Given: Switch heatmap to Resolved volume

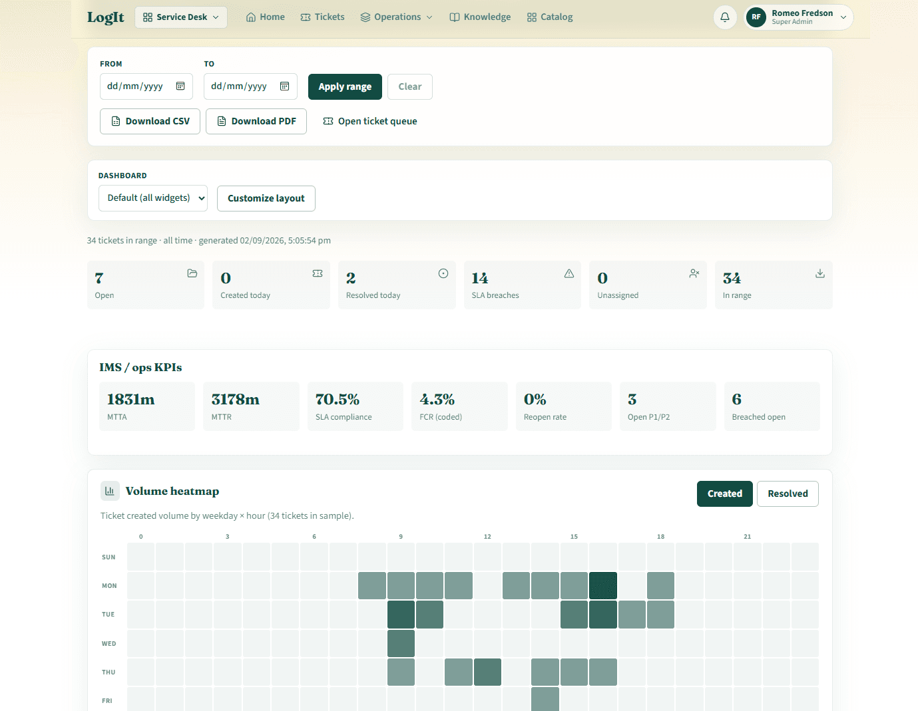Looking at the screenshot, I should click(x=788, y=494).
